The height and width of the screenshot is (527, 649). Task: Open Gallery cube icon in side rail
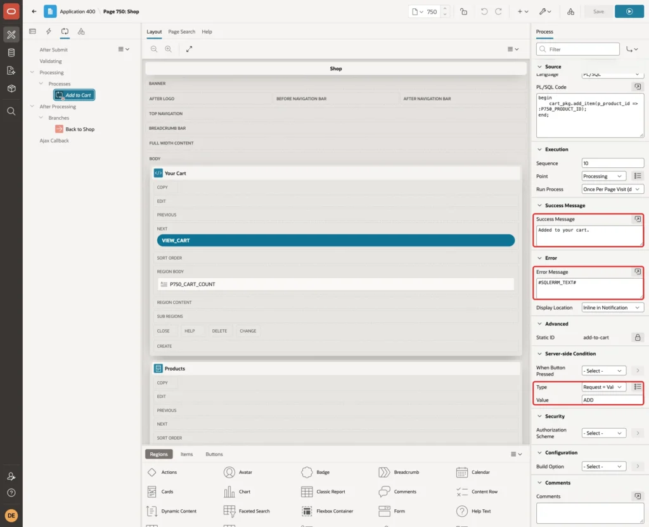[x=11, y=88]
